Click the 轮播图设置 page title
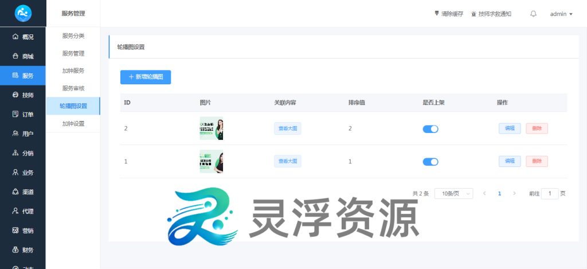The image size is (587, 269). pyautogui.click(x=131, y=47)
